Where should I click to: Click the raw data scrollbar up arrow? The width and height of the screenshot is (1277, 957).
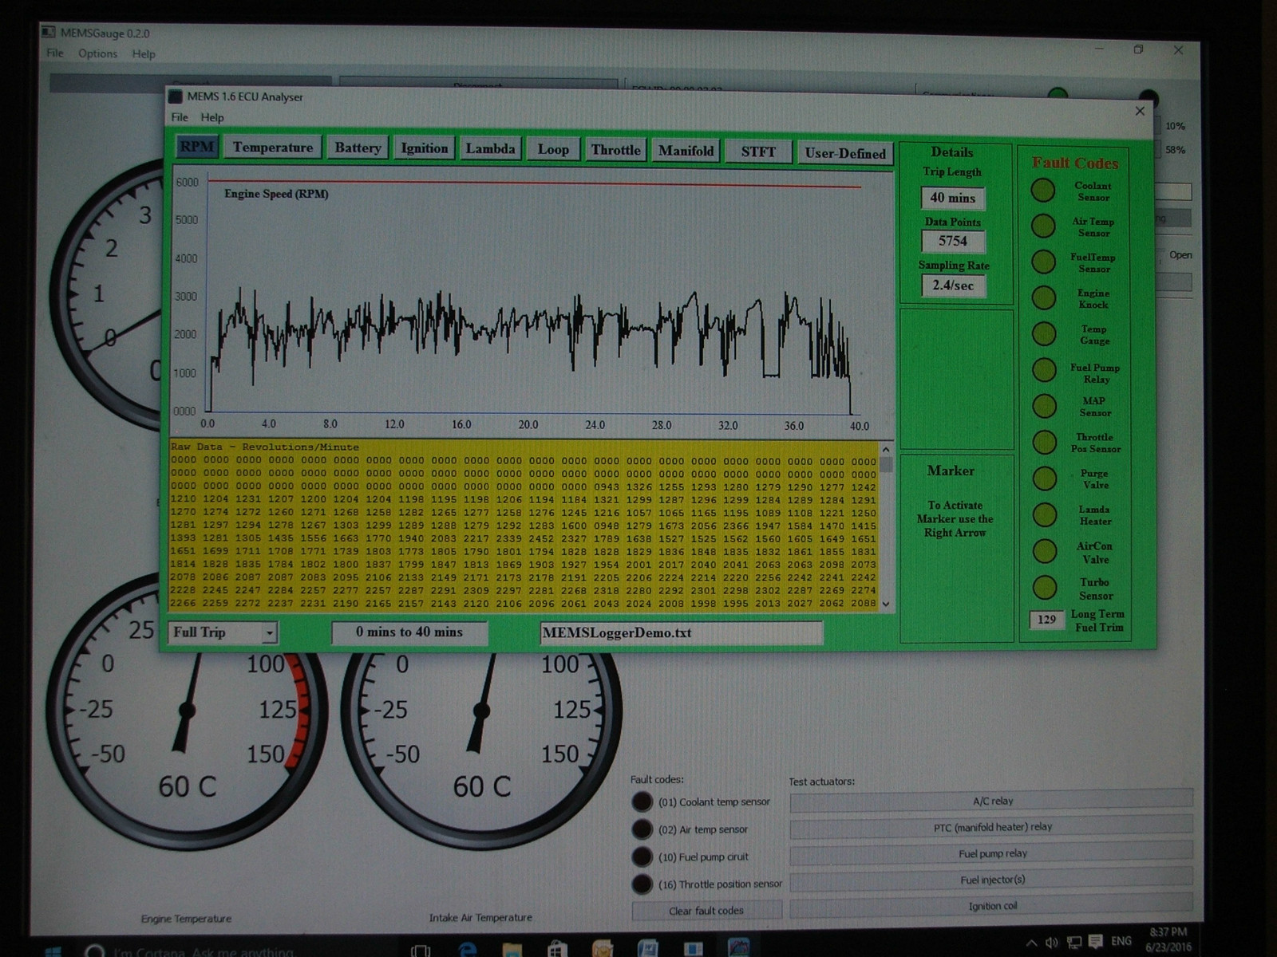[886, 450]
